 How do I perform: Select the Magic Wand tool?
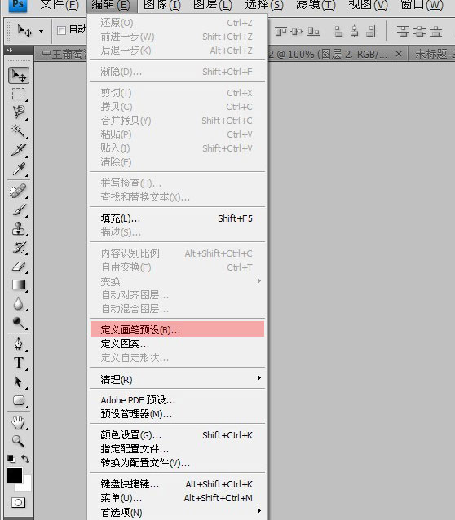pyautogui.click(x=19, y=131)
